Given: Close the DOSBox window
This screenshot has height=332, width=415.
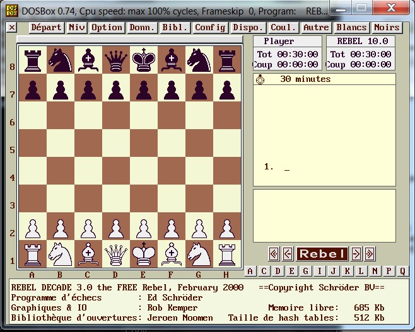Looking at the screenshot, I should [x=390, y=8].
